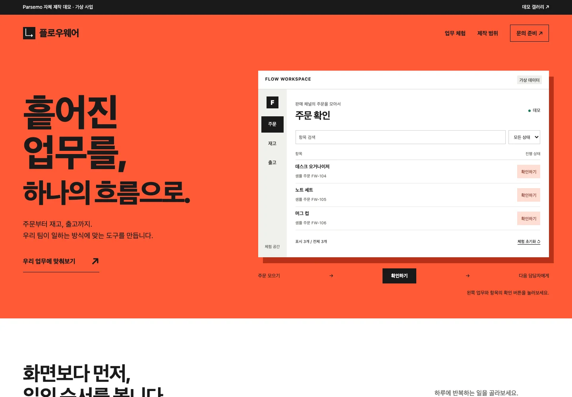The width and height of the screenshot is (572, 397).
Task: Click the 표시 3개 / 전체 3개 count
Action: (311, 241)
